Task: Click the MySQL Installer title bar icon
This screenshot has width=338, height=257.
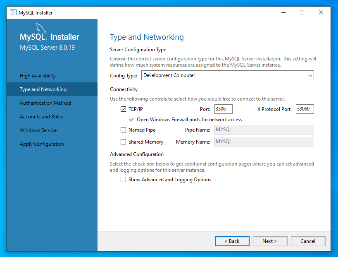Action: [x=13, y=12]
